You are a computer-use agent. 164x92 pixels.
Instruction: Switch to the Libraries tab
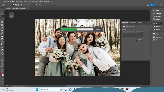tap(140, 23)
